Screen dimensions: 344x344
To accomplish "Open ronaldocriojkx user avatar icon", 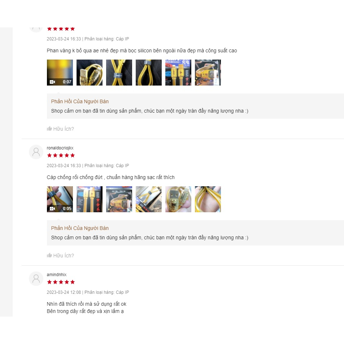I will pos(36,152).
